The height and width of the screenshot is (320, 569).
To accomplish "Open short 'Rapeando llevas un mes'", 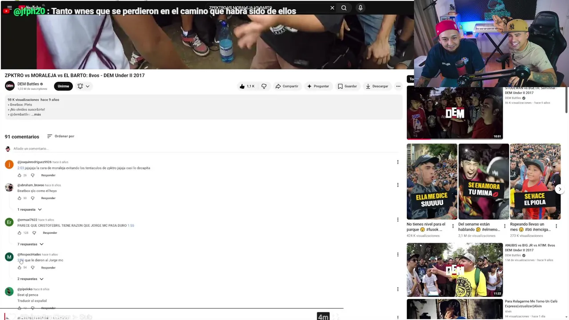I will [535, 181].
